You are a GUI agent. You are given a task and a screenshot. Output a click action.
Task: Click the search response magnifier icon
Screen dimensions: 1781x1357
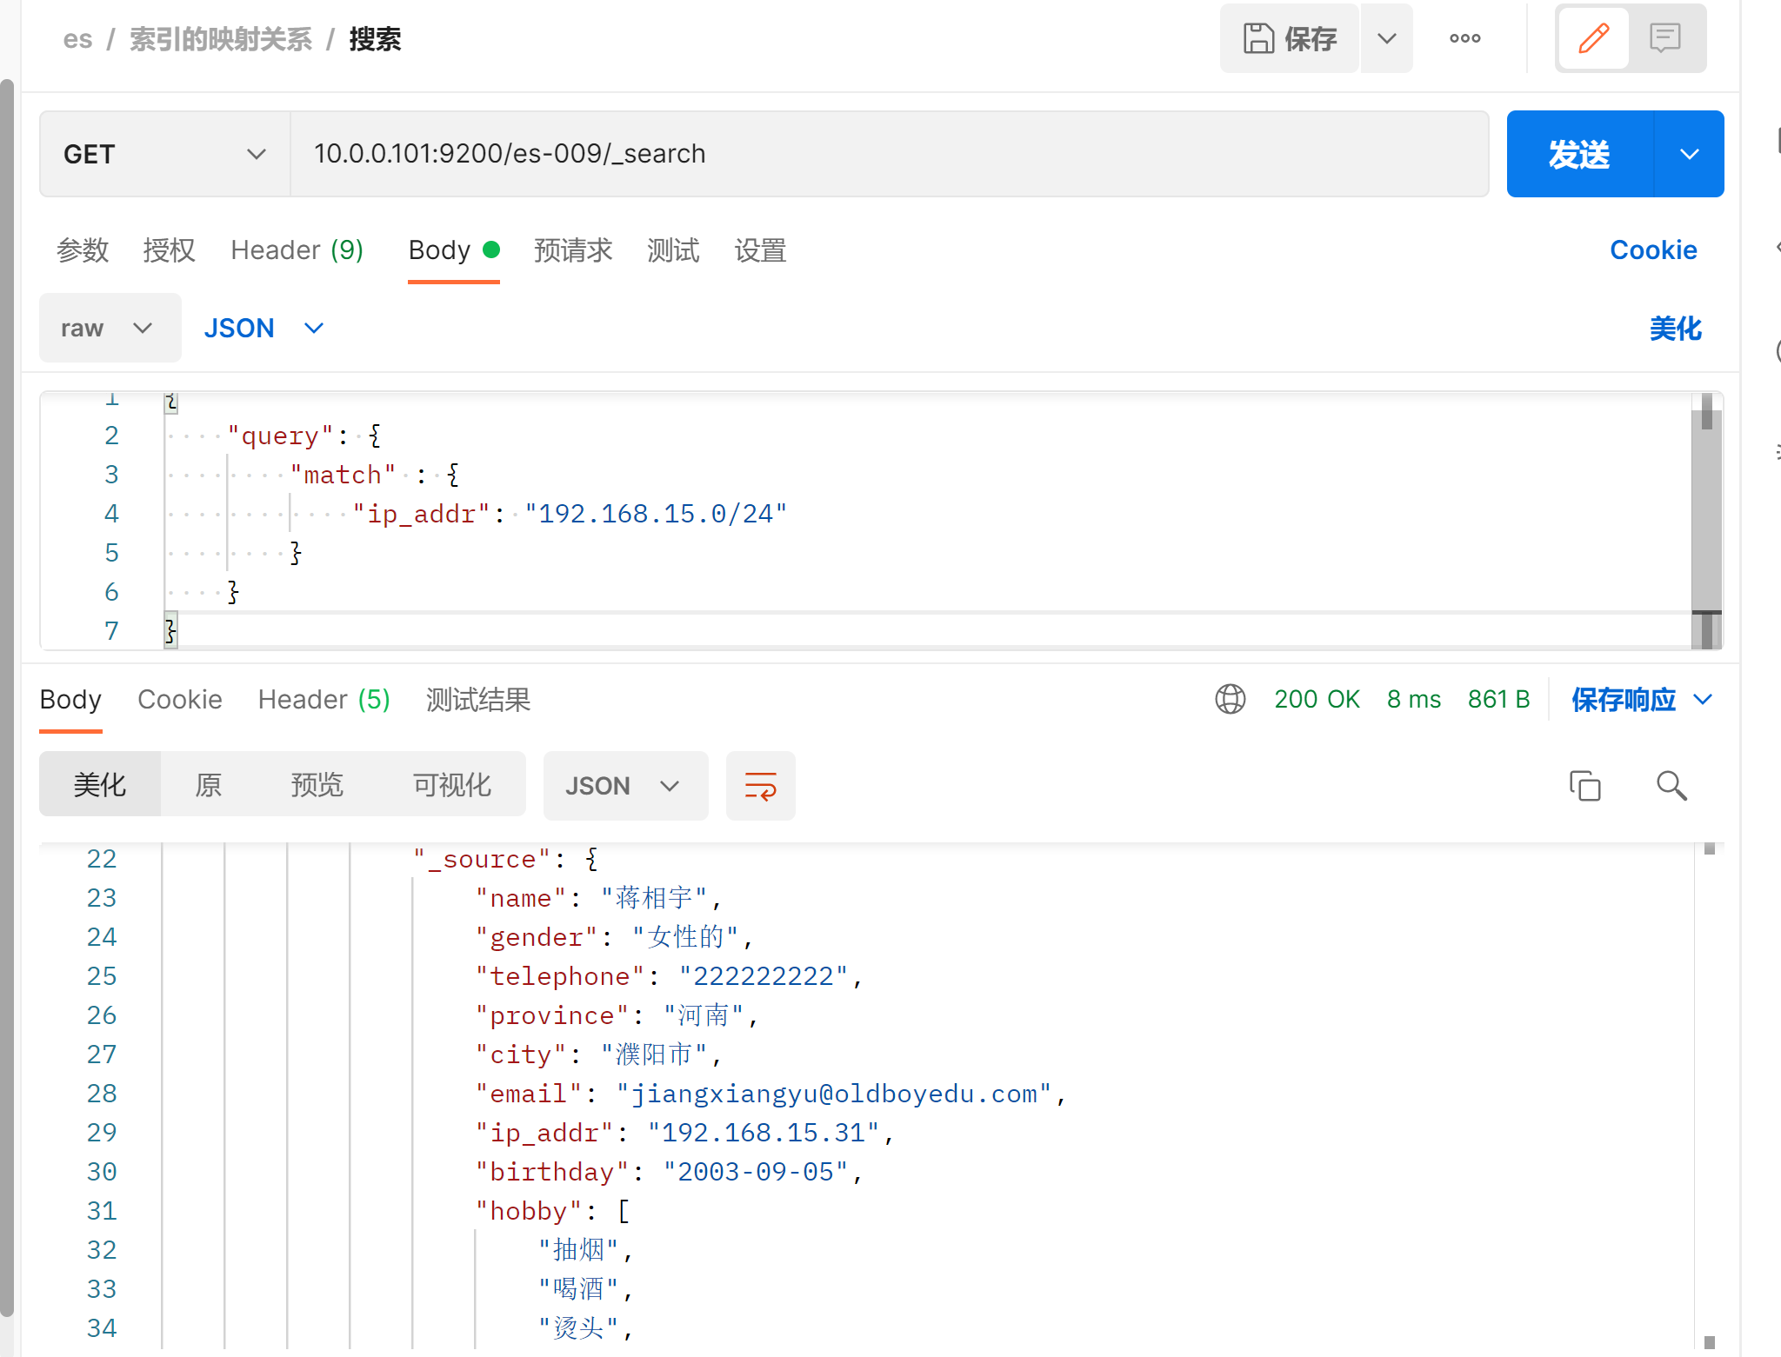point(1671,786)
